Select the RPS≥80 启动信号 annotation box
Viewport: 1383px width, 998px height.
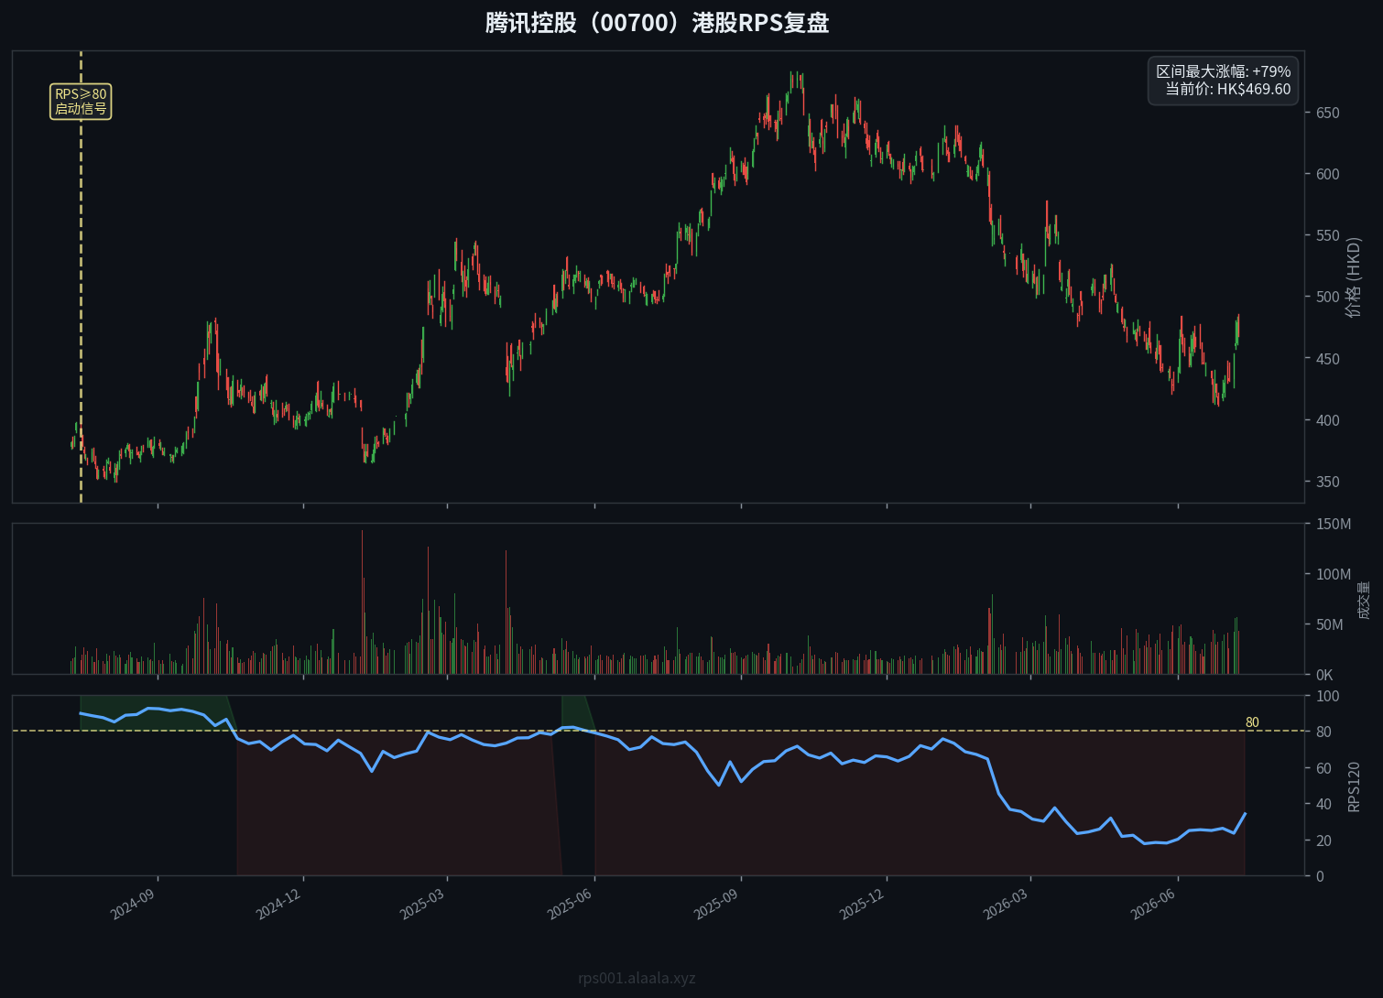(81, 102)
